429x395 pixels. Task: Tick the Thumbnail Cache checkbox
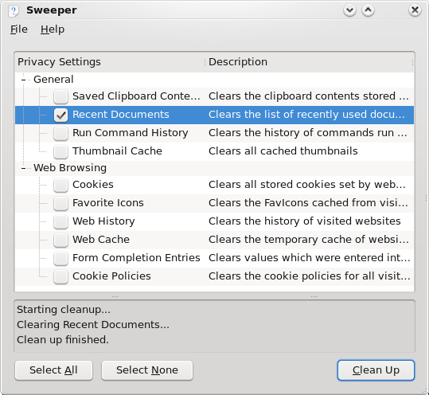click(60, 151)
